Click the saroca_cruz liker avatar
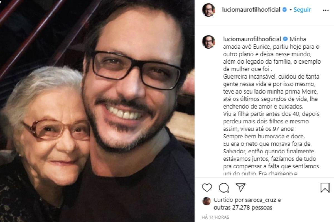The height and width of the screenshot is (222, 334). pyautogui.click(x=206, y=201)
